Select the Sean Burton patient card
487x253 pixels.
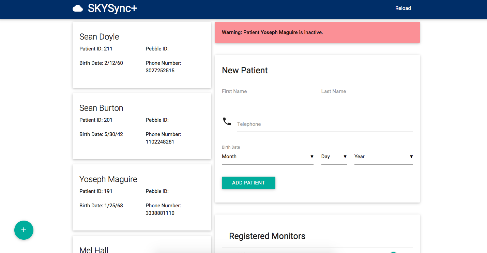(142, 126)
